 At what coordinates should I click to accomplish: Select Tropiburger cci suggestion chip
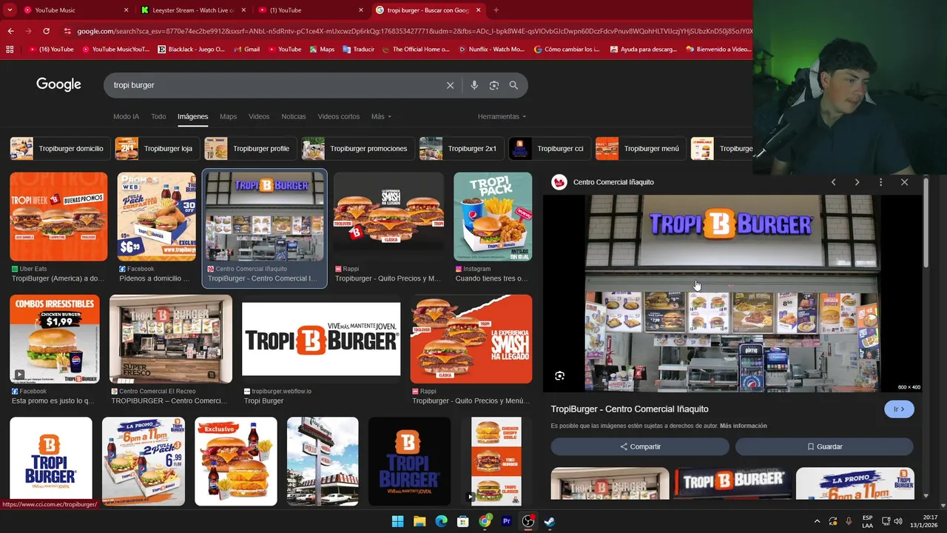[x=549, y=148]
